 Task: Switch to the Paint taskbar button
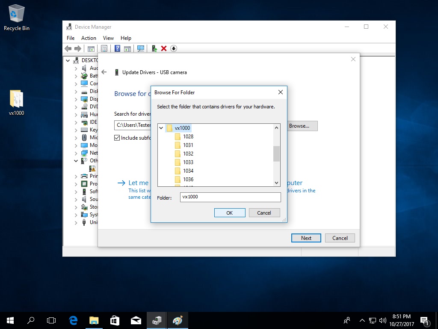178,320
